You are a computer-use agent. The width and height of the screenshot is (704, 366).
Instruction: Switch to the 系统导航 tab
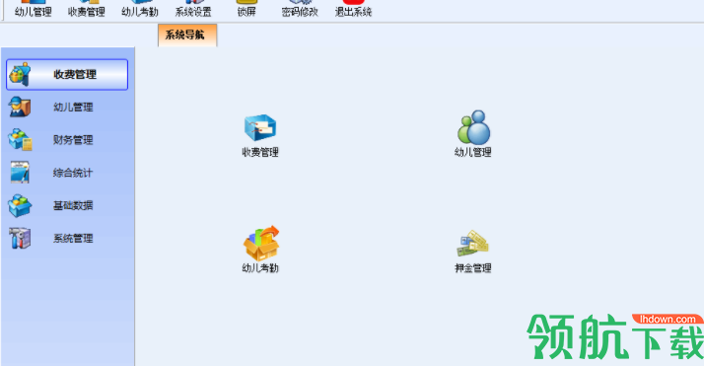(x=187, y=36)
